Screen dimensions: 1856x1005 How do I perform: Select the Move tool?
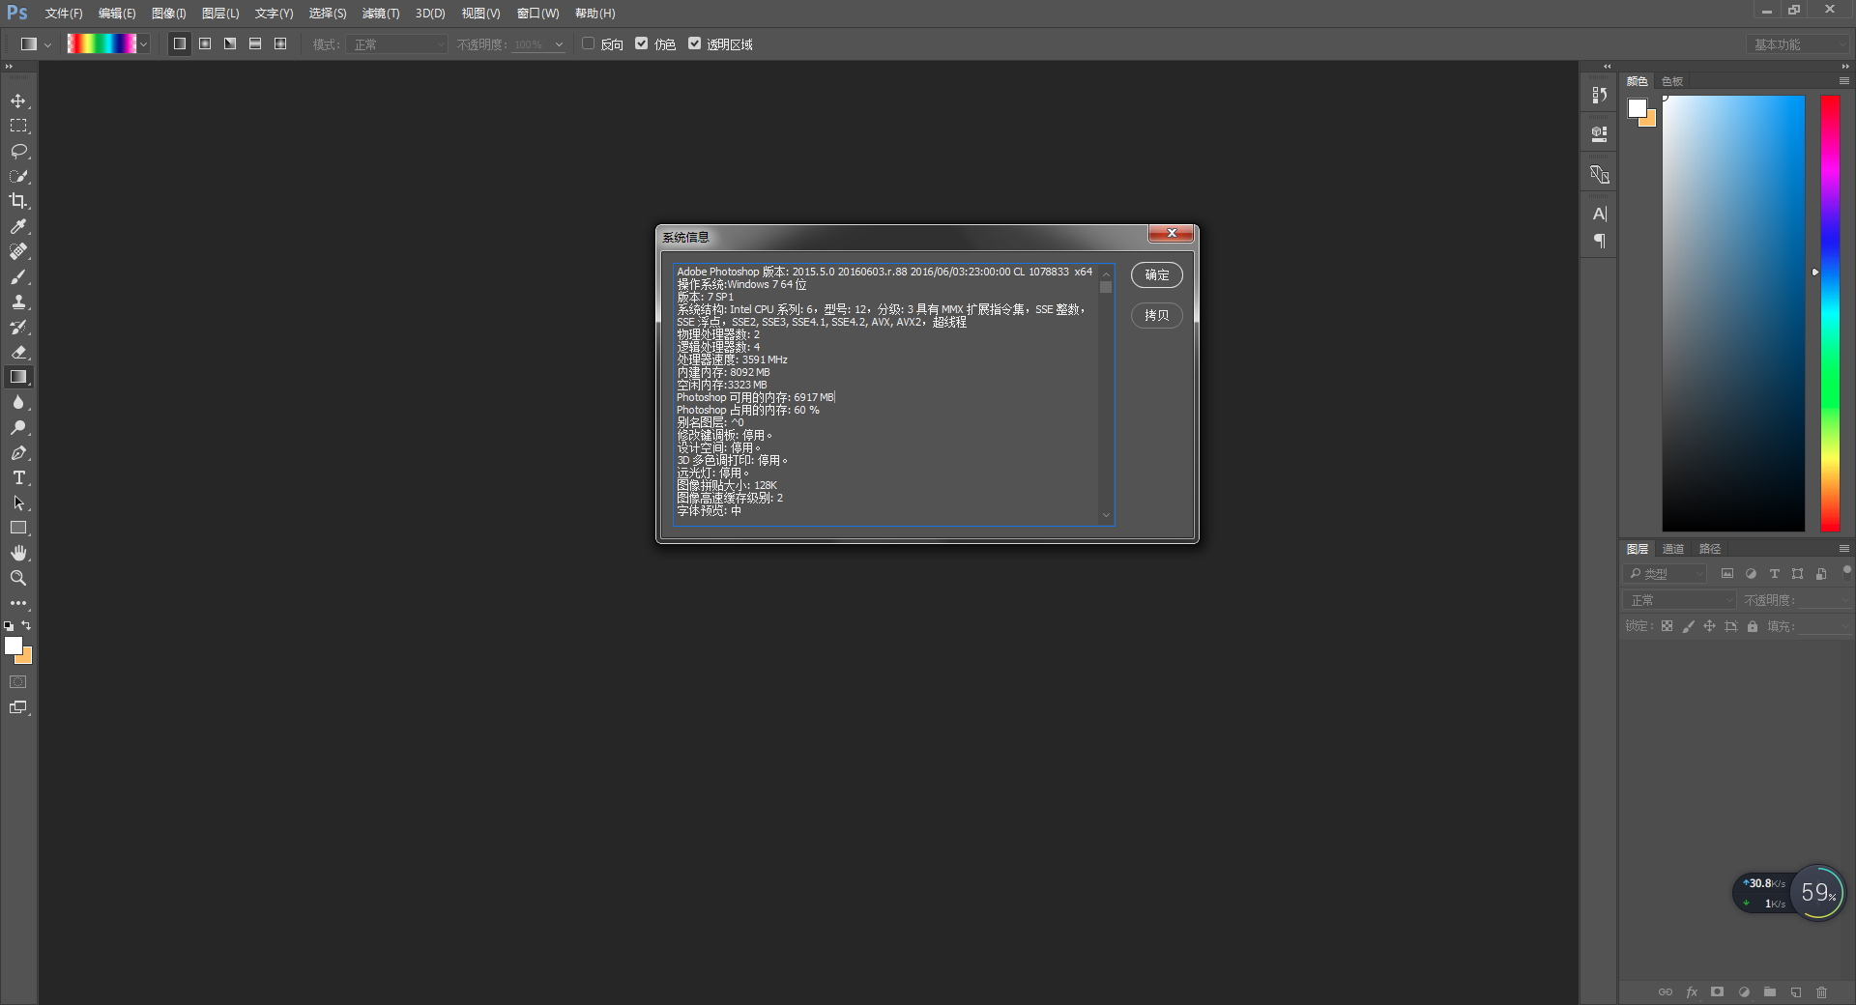(x=18, y=101)
